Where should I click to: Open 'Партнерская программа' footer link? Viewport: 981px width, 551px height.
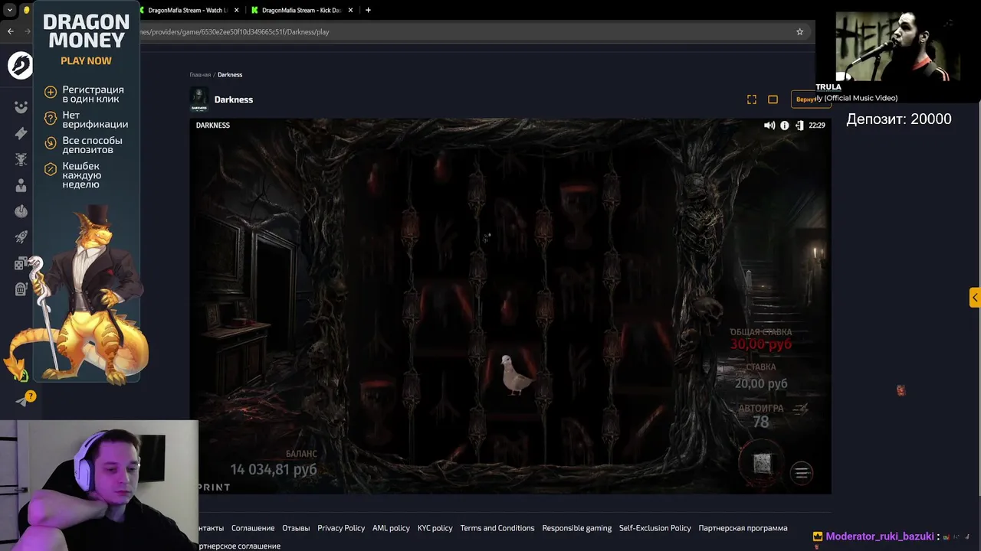743,528
